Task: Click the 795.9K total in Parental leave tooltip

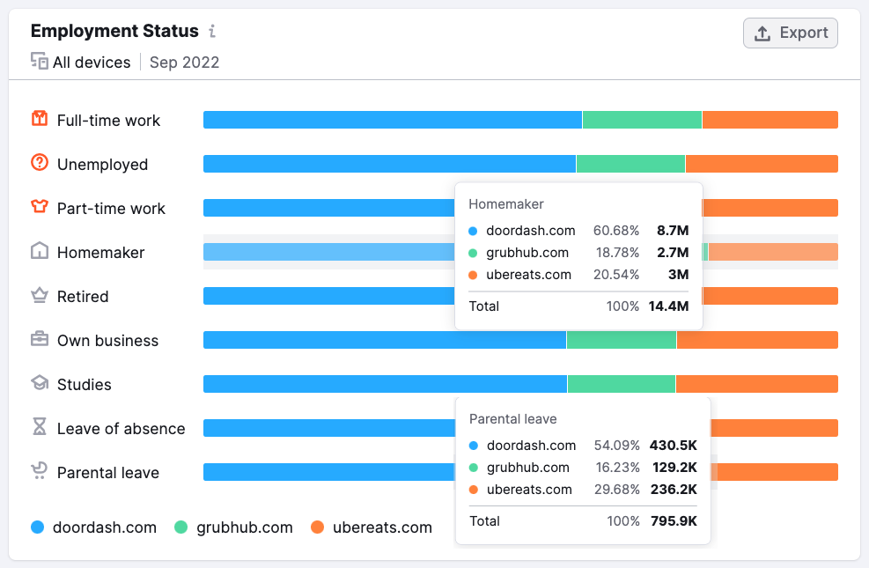Action: 674,521
